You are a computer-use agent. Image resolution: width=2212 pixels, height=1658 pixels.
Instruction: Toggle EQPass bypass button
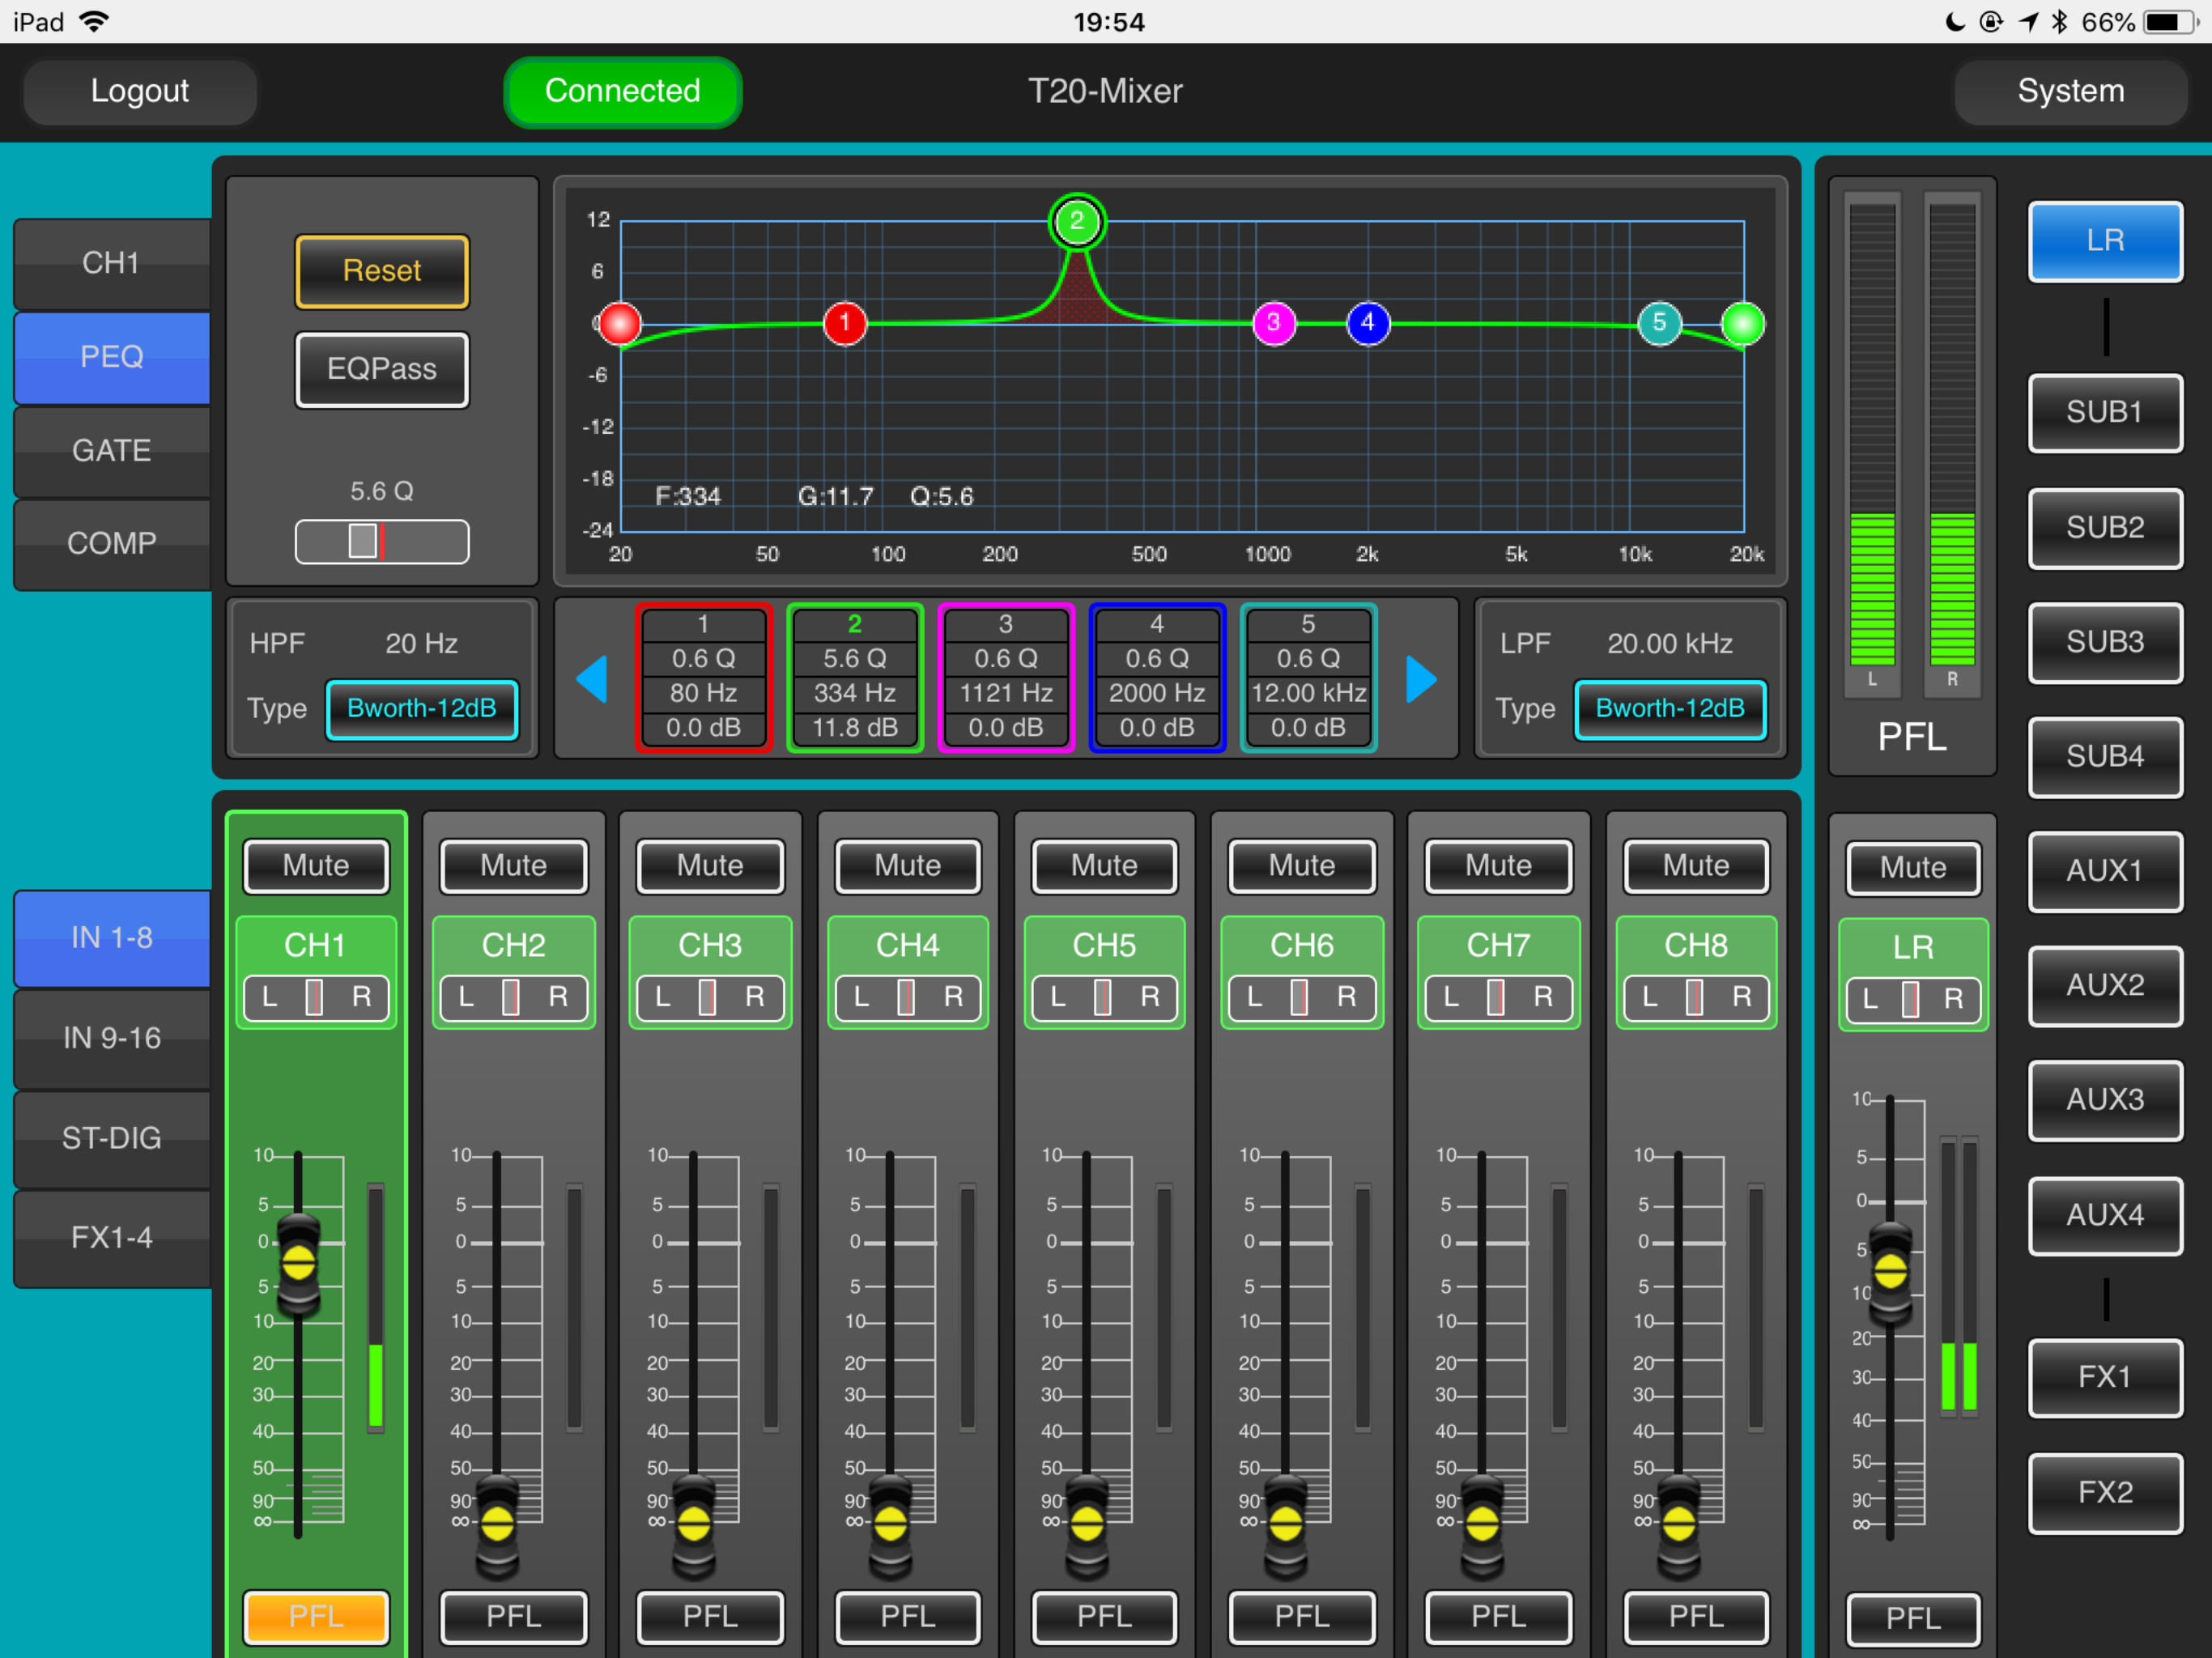382,369
